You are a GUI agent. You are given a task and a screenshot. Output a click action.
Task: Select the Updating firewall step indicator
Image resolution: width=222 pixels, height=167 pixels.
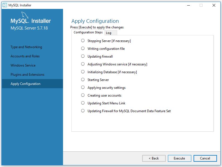click(x=83, y=56)
